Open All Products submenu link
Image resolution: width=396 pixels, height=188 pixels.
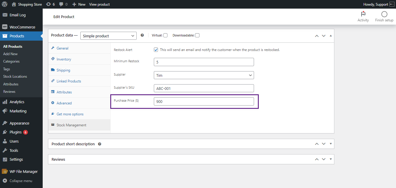(13, 47)
